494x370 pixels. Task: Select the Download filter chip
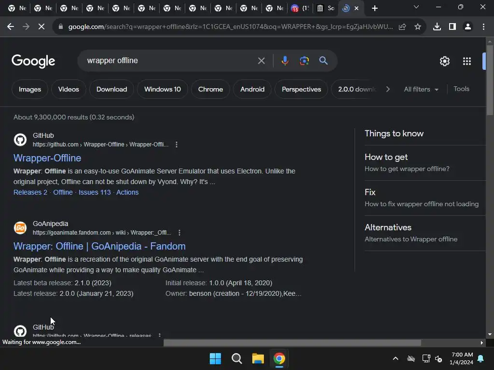pyautogui.click(x=111, y=89)
